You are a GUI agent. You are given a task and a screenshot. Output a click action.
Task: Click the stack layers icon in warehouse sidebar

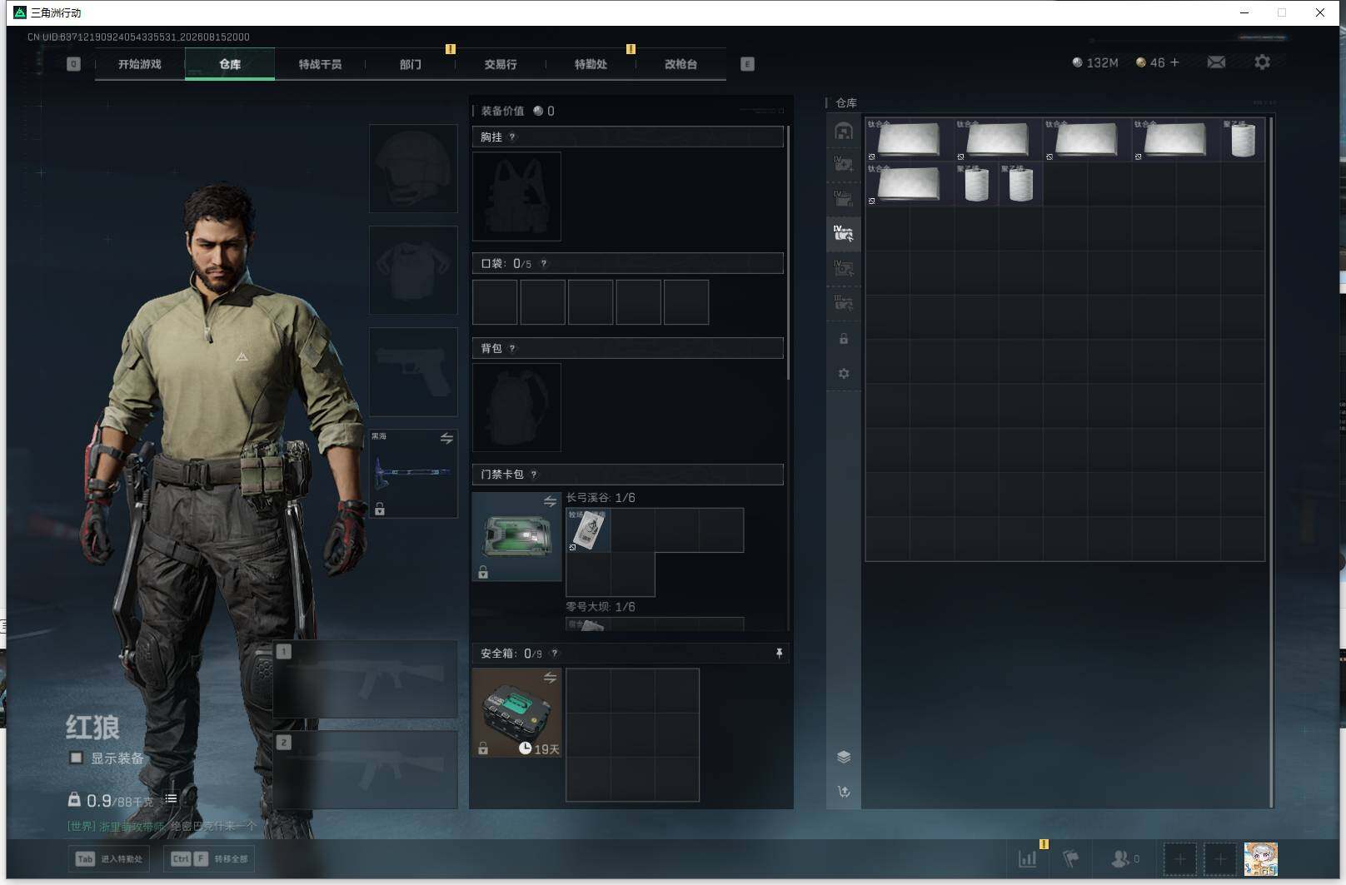pyautogui.click(x=844, y=757)
